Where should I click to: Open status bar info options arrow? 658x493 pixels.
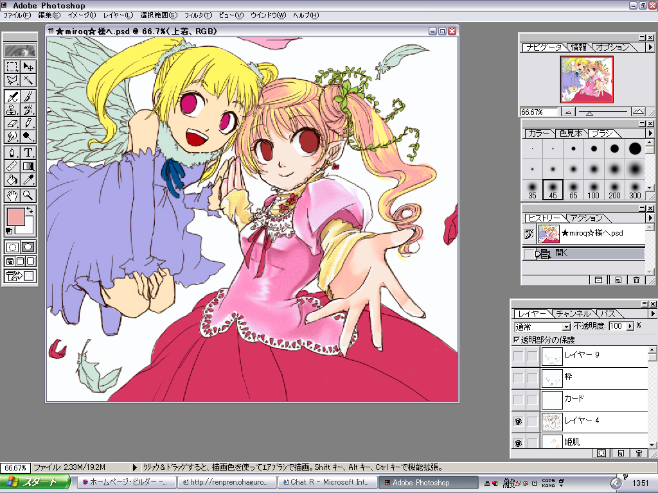click(x=135, y=467)
